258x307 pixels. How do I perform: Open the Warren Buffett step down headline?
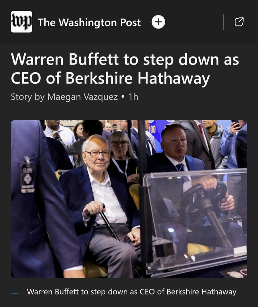125,69
